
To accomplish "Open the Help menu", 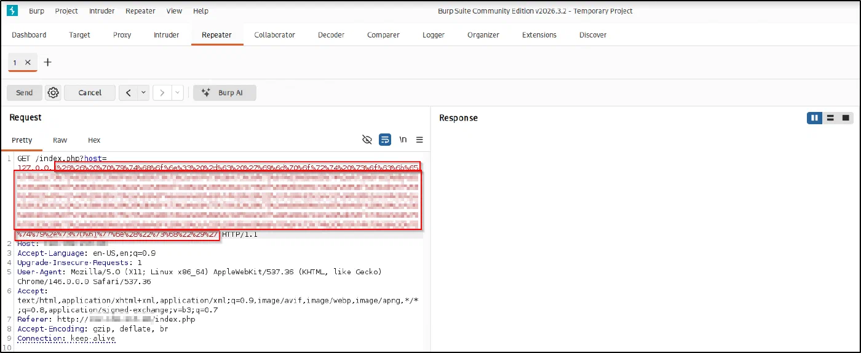I will tap(200, 11).
